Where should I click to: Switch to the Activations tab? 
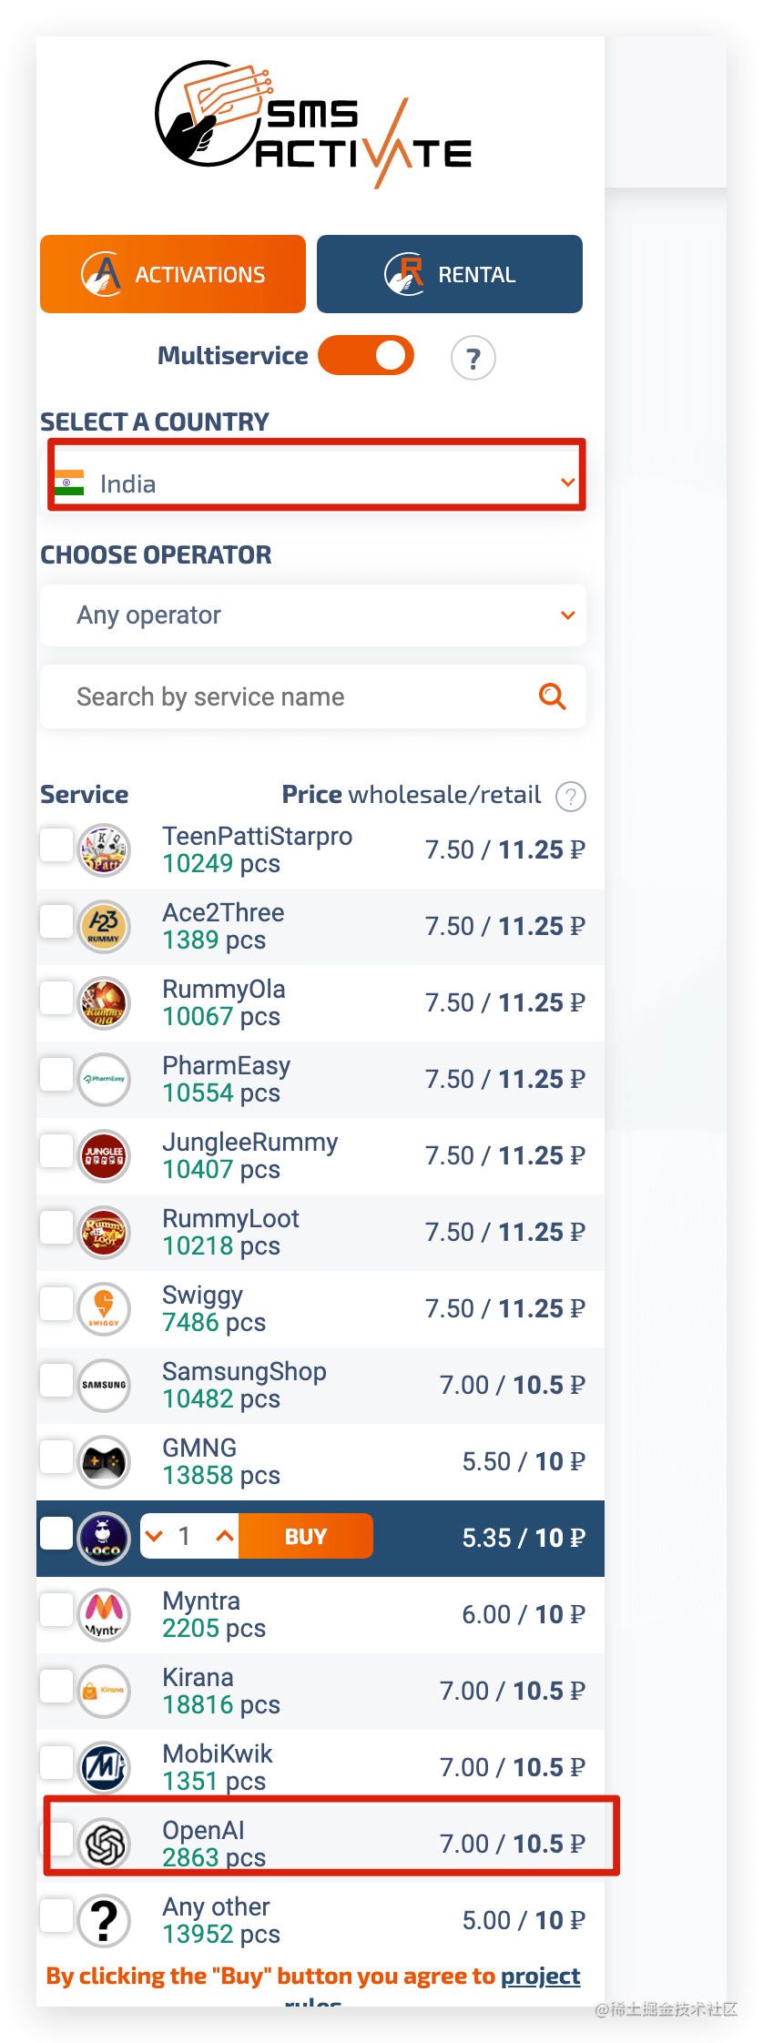point(173,274)
